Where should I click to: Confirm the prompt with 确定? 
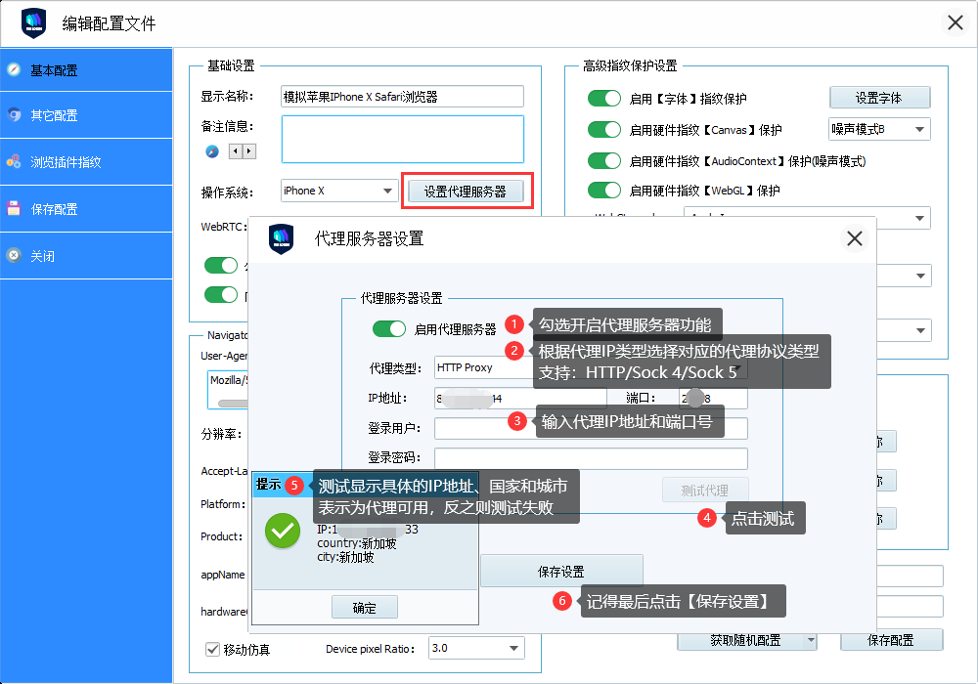tap(364, 608)
